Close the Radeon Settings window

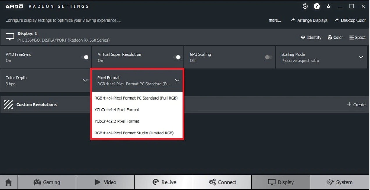click(363, 6)
